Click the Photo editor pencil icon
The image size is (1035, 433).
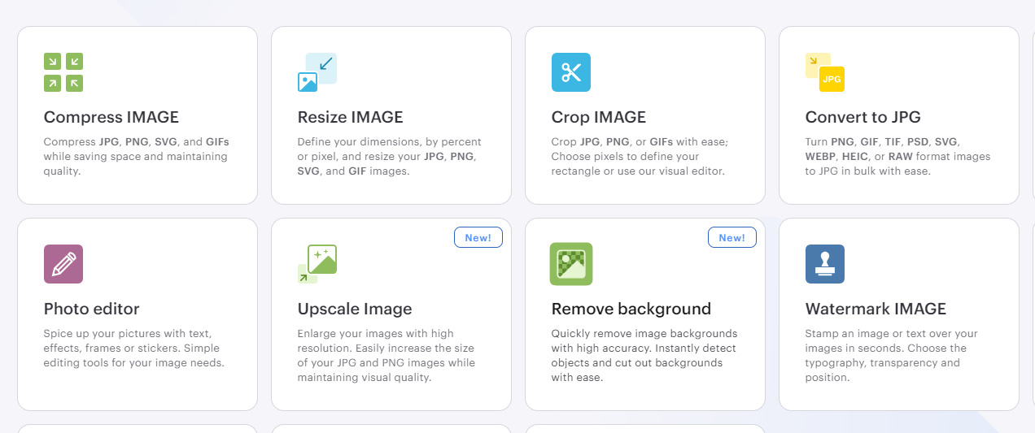click(x=63, y=264)
